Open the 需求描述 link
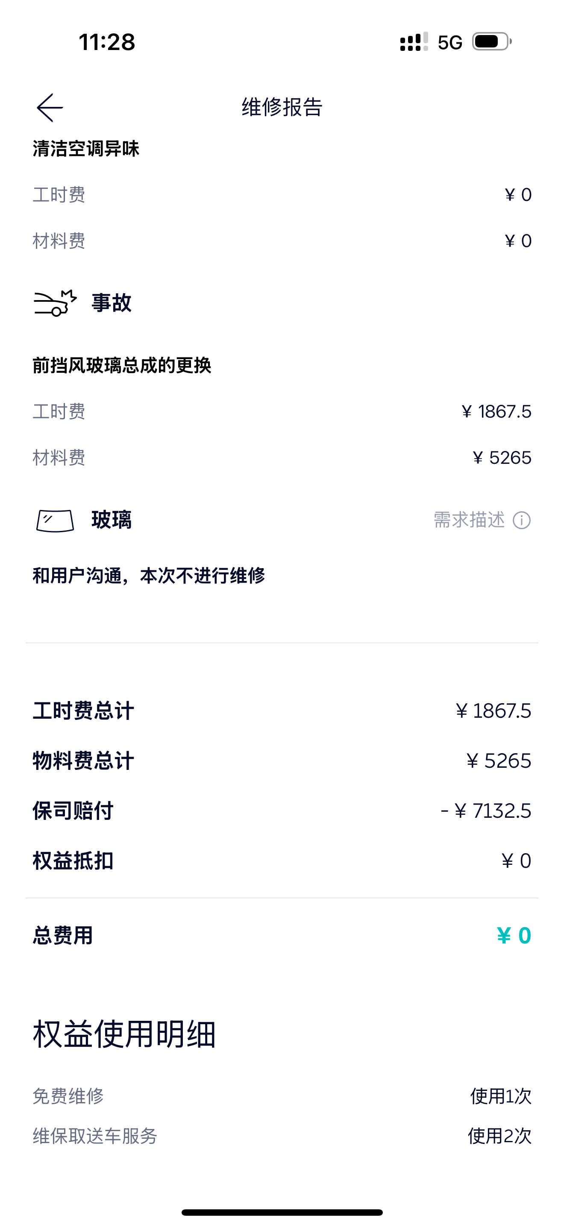The height and width of the screenshot is (1226, 564). click(469, 520)
